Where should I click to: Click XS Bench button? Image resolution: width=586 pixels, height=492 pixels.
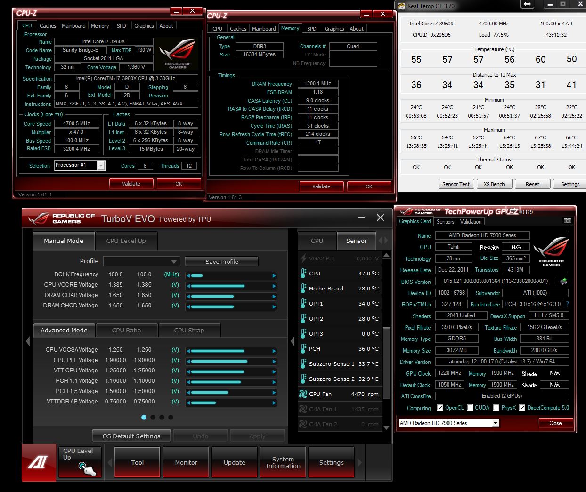494,184
